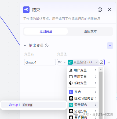117x119 pixels.
Task: Expand chevron next to 应用变量
Action: coord(96,77)
